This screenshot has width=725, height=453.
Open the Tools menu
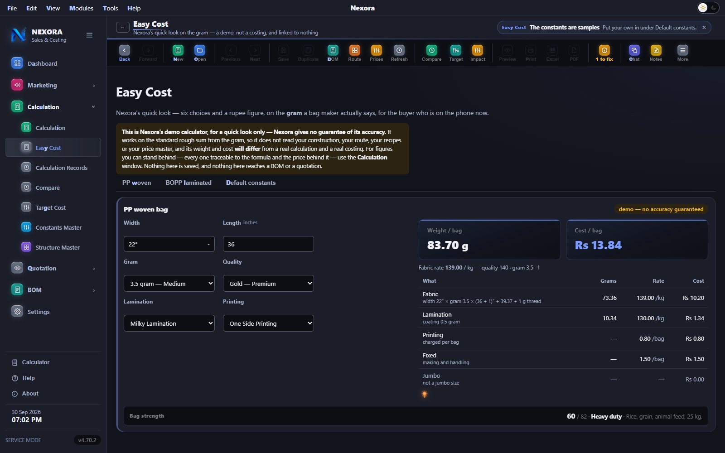click(x=110, y=8)
